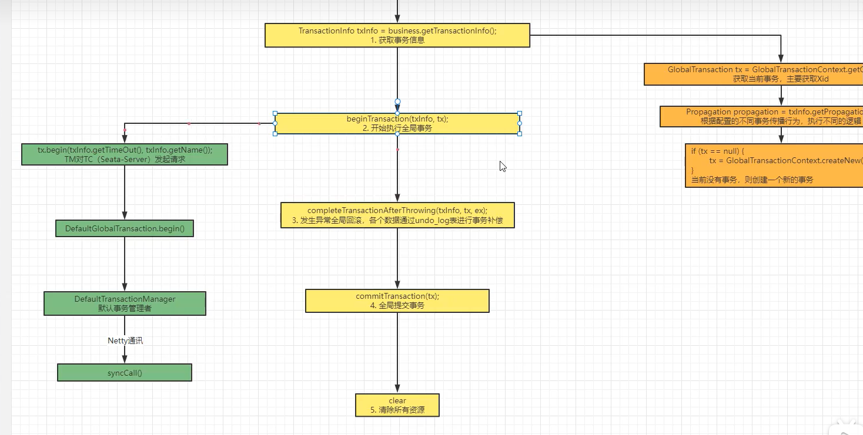The height and width of the screenshot is (435, 863).
Task: Select the Propagation propagation orange node
Action: tap(761, 116)
